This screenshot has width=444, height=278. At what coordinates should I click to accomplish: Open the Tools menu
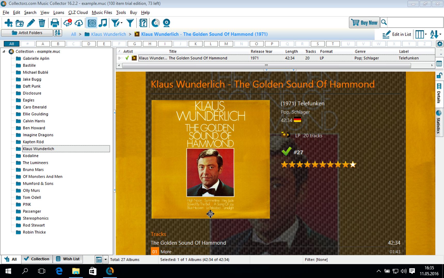(121, 12)
